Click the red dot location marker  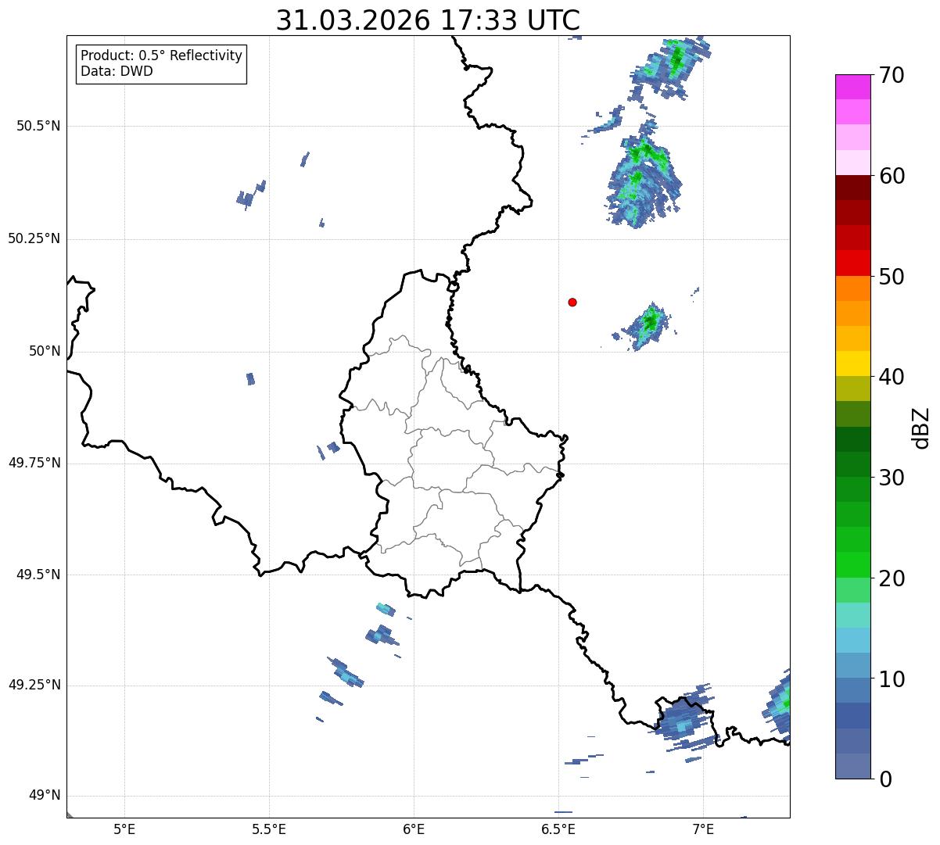tap(572, 302)
